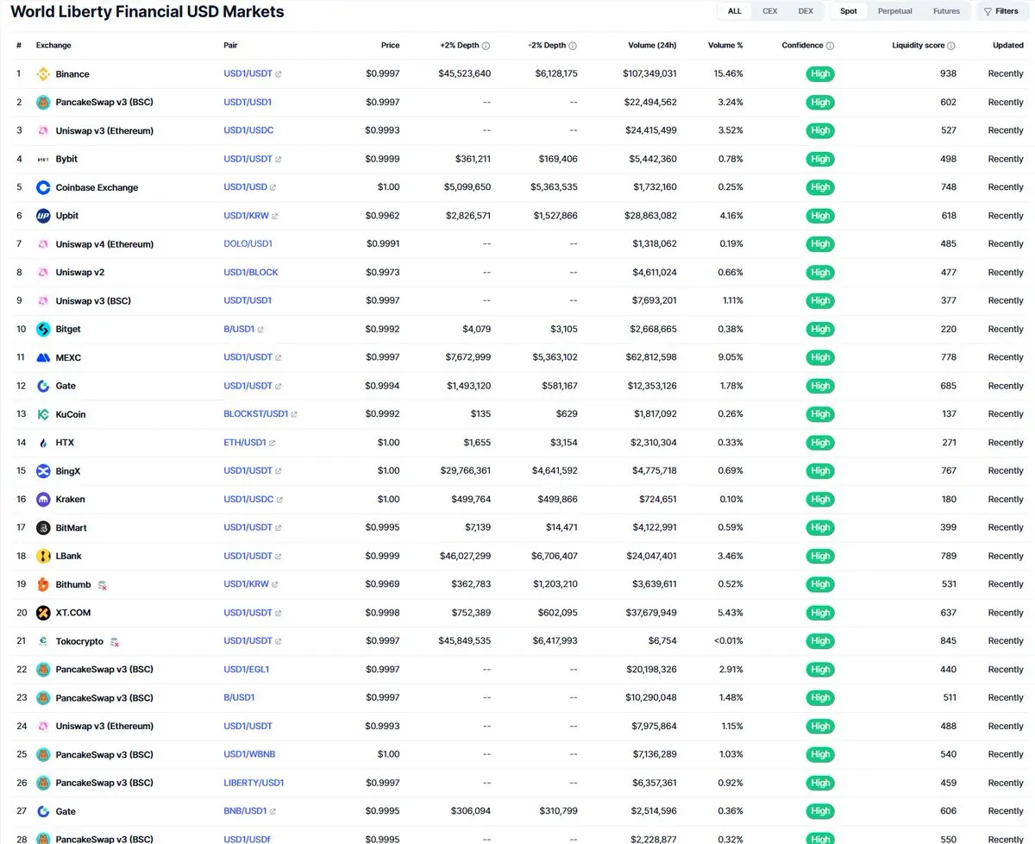
Task: Click the HTX exchange logo icon
Action: [x=43, y=443]
